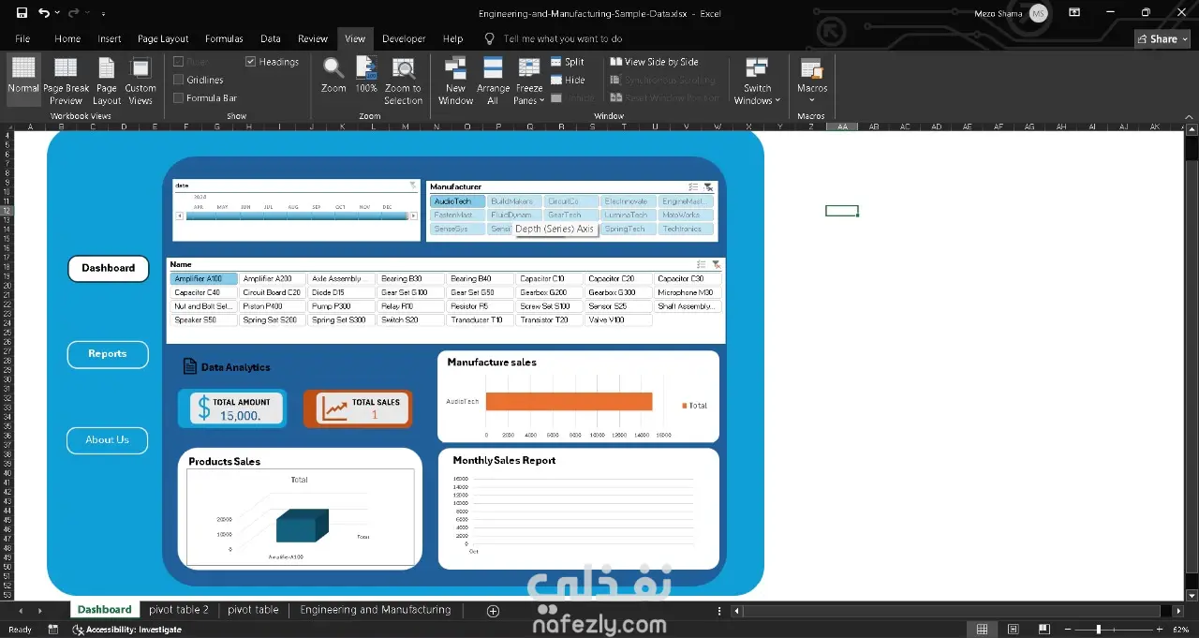Viewport: 1199px width, 638px height.
Task: Open the File menu
Action: click(22, 39)
